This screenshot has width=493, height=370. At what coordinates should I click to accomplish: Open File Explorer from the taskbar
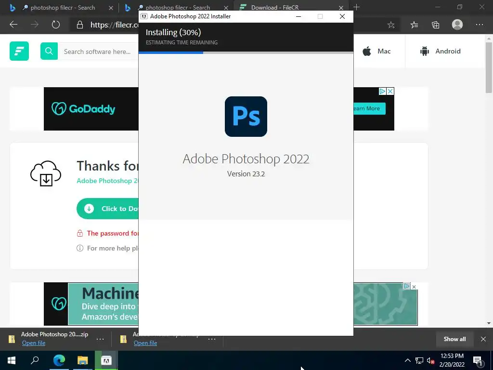[82, 360]
